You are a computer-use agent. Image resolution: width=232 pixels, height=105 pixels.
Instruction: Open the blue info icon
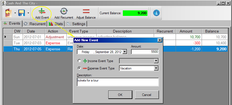point(156,13)
